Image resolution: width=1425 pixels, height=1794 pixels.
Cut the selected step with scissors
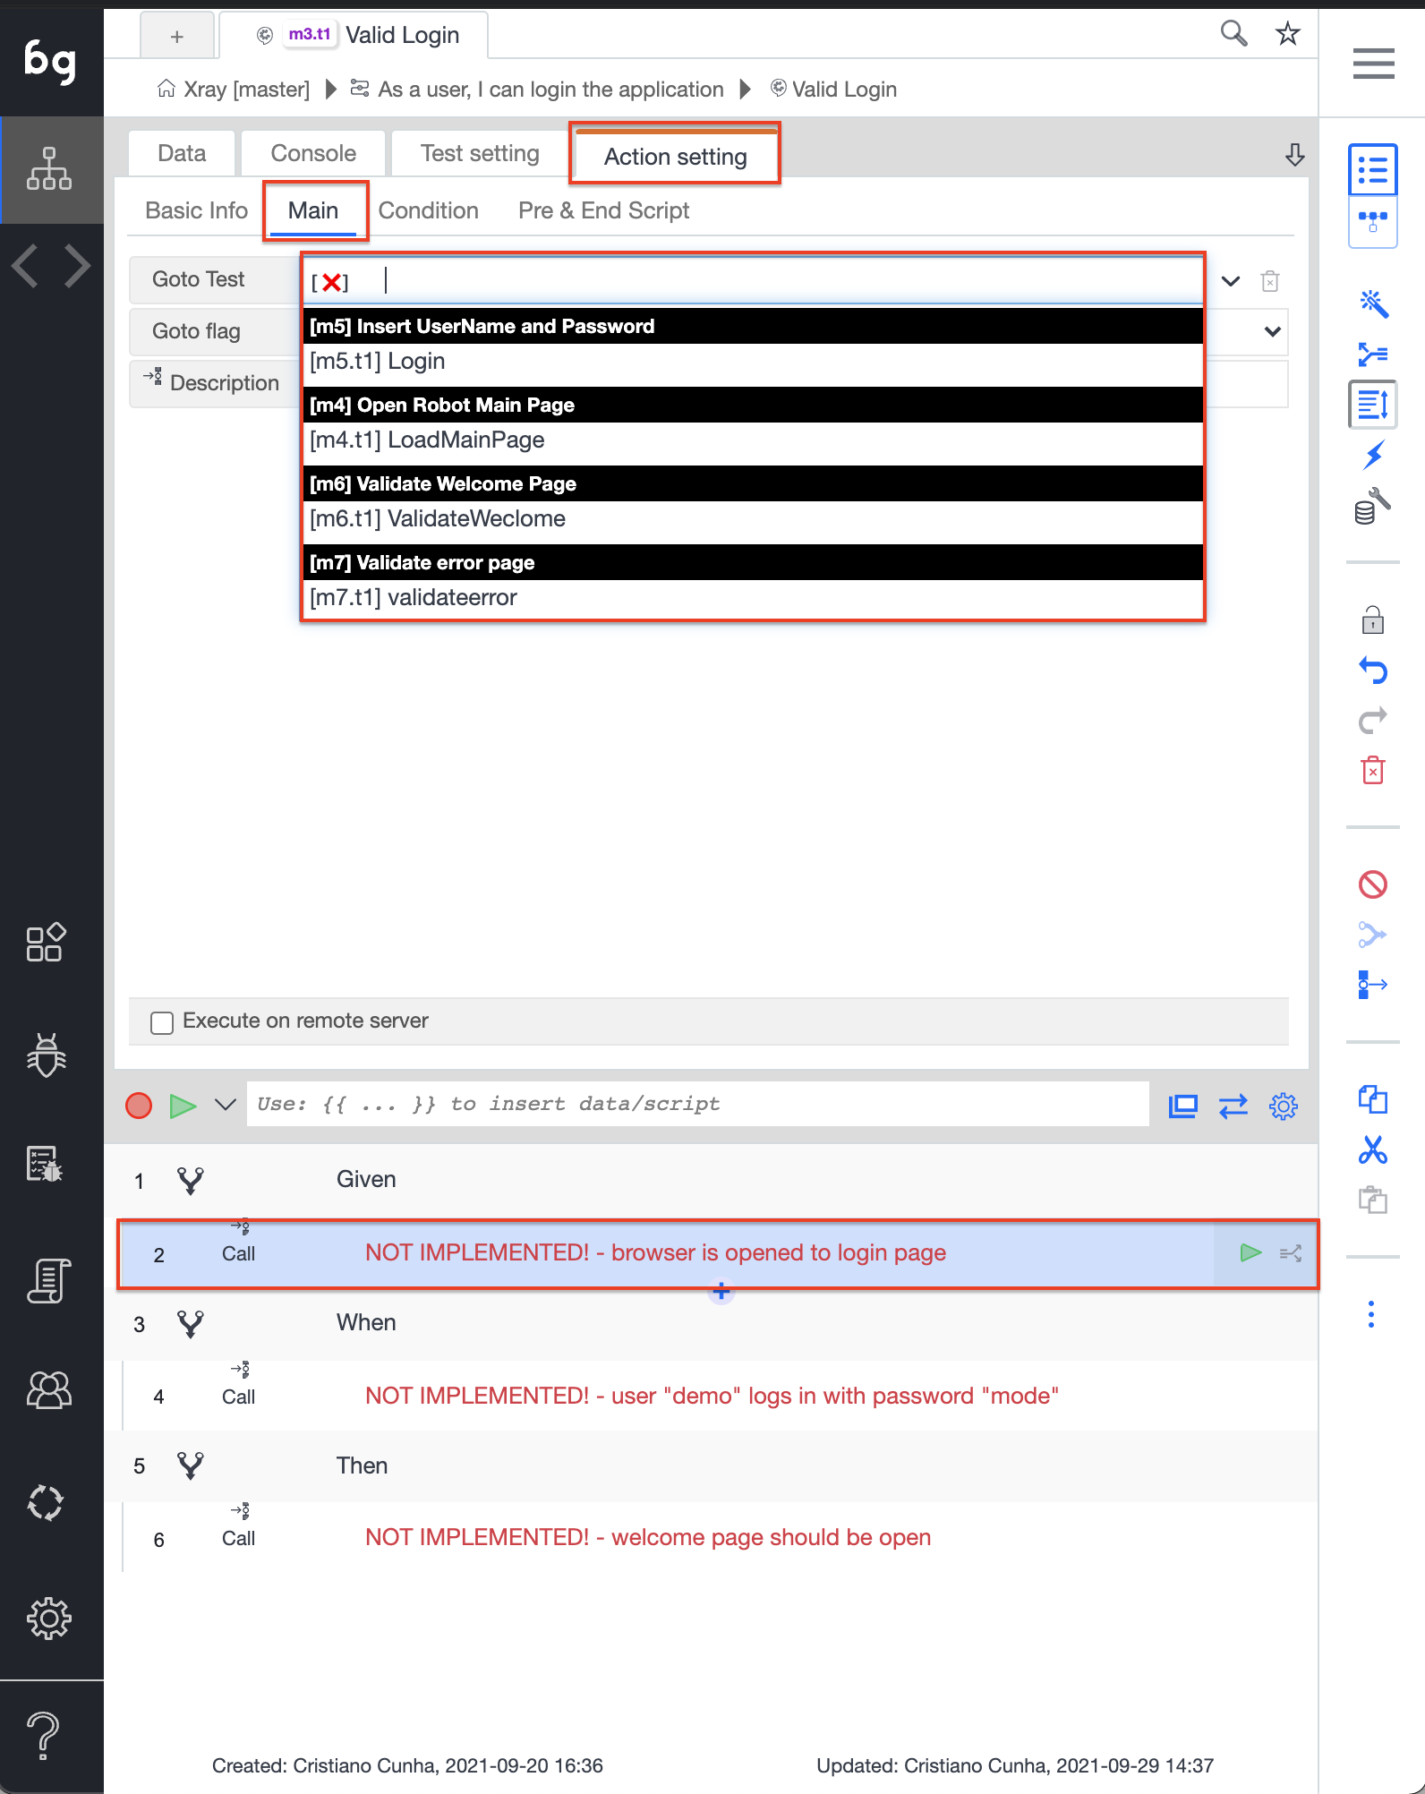point(1372,1149)
